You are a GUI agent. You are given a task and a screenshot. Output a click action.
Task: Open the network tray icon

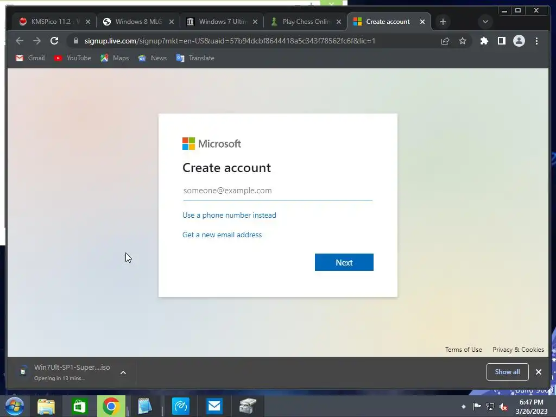pyautogui.click(x=490, y=406)
